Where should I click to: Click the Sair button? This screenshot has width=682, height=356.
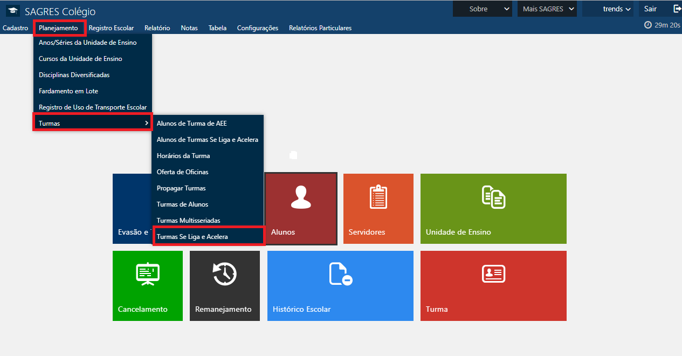click(650, 9)
